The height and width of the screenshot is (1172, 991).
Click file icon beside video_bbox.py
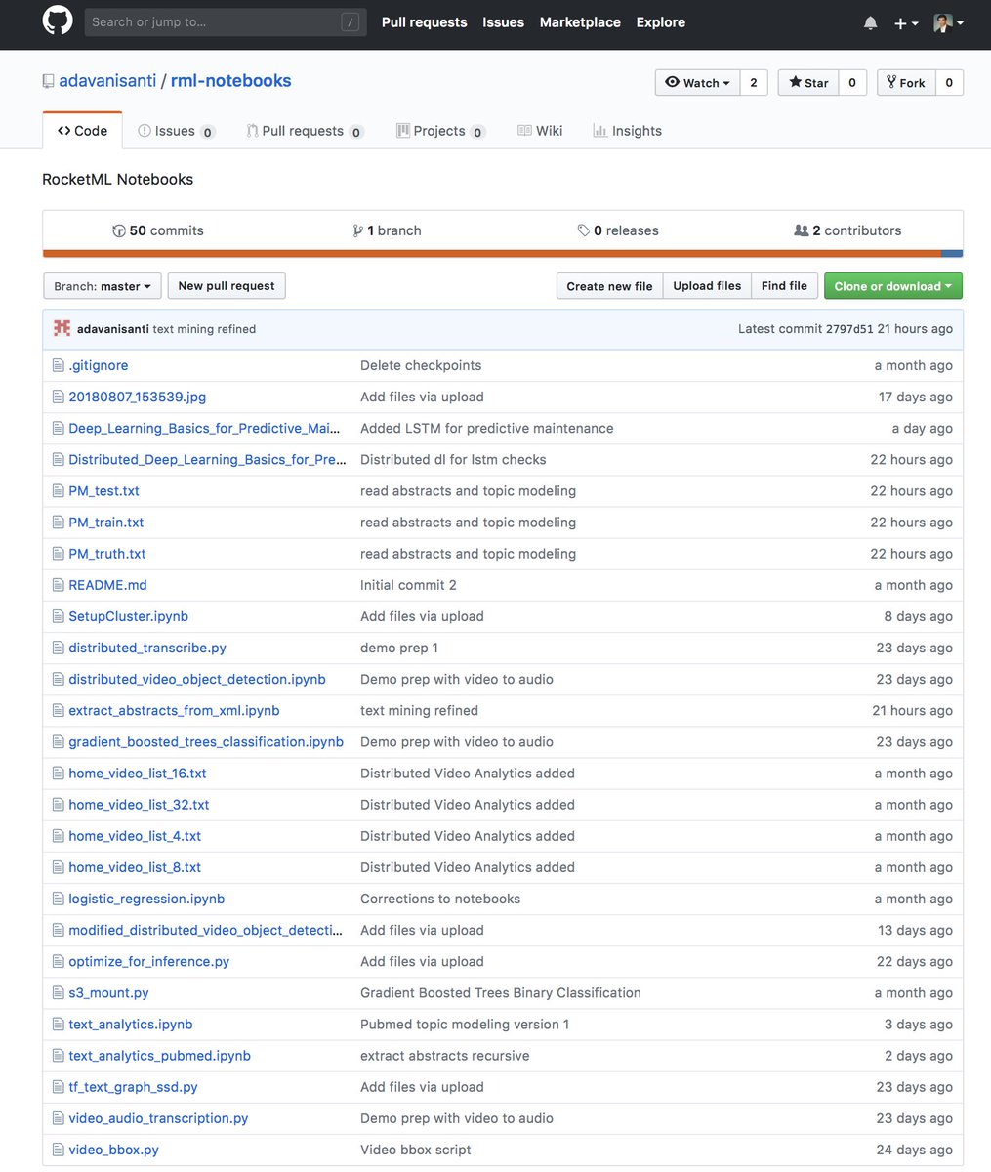click(58, 1150)
